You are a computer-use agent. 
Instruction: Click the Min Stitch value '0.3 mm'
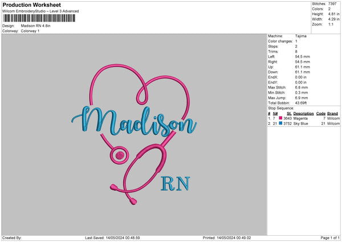point(302,92)
